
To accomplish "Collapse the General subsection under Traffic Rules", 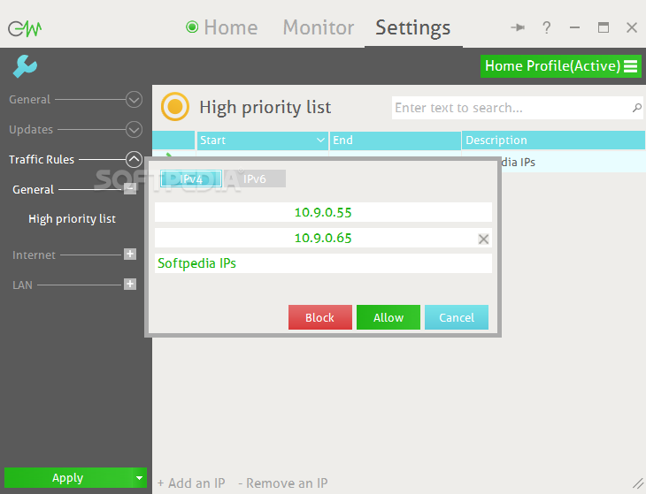I will tap(130, 189).
